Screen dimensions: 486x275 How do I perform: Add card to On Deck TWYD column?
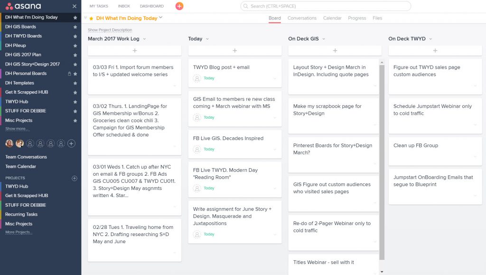[x=435, y=50]
